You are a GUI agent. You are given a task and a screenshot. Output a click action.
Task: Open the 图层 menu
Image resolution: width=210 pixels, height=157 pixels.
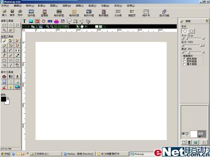pyautogui.click(x=54, y=6)
